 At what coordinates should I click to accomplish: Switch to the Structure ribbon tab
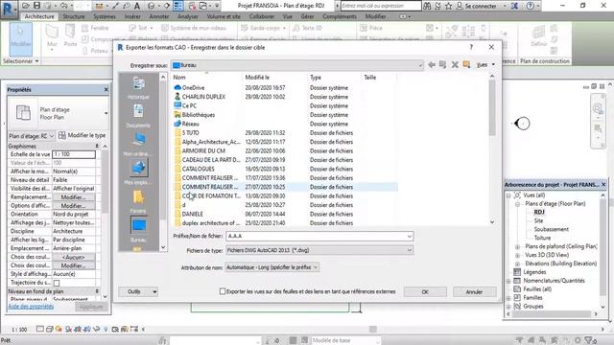click(x=74, y=16)
